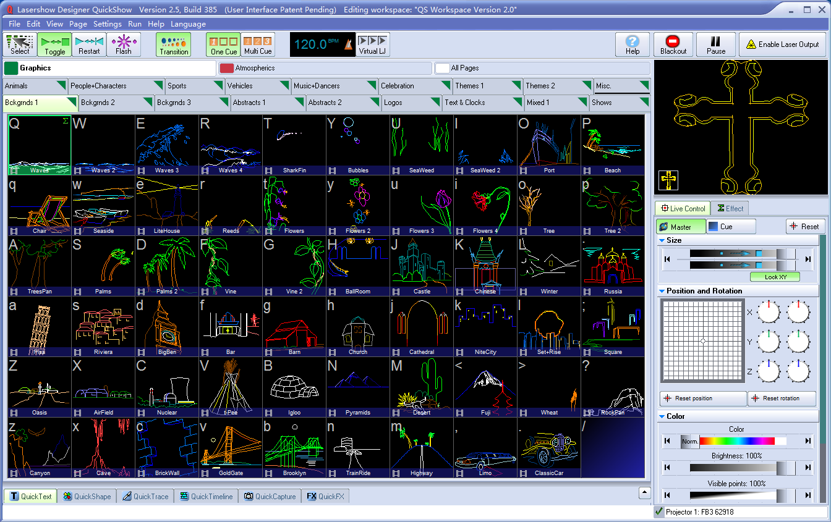The width and height of the screenshot is (831, 522).
Task: Open QuickText tool tab
Action: (x=30, y=496)
